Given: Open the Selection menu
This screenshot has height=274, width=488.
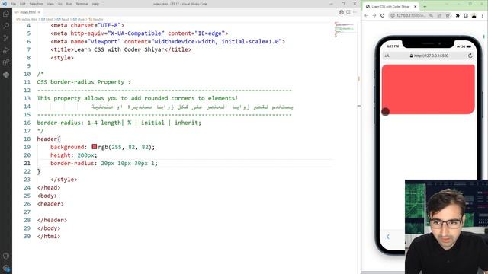Looking at the screenshot, I should (x=36, y=4).
